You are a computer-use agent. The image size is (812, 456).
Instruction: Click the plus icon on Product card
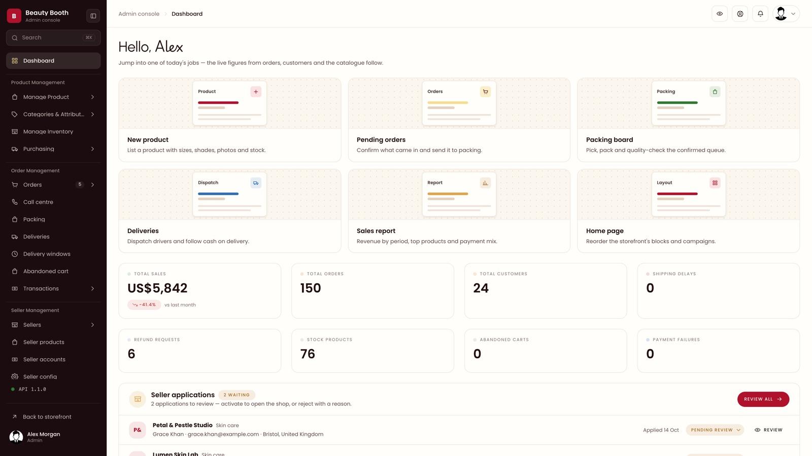click(x=256, y=92)
